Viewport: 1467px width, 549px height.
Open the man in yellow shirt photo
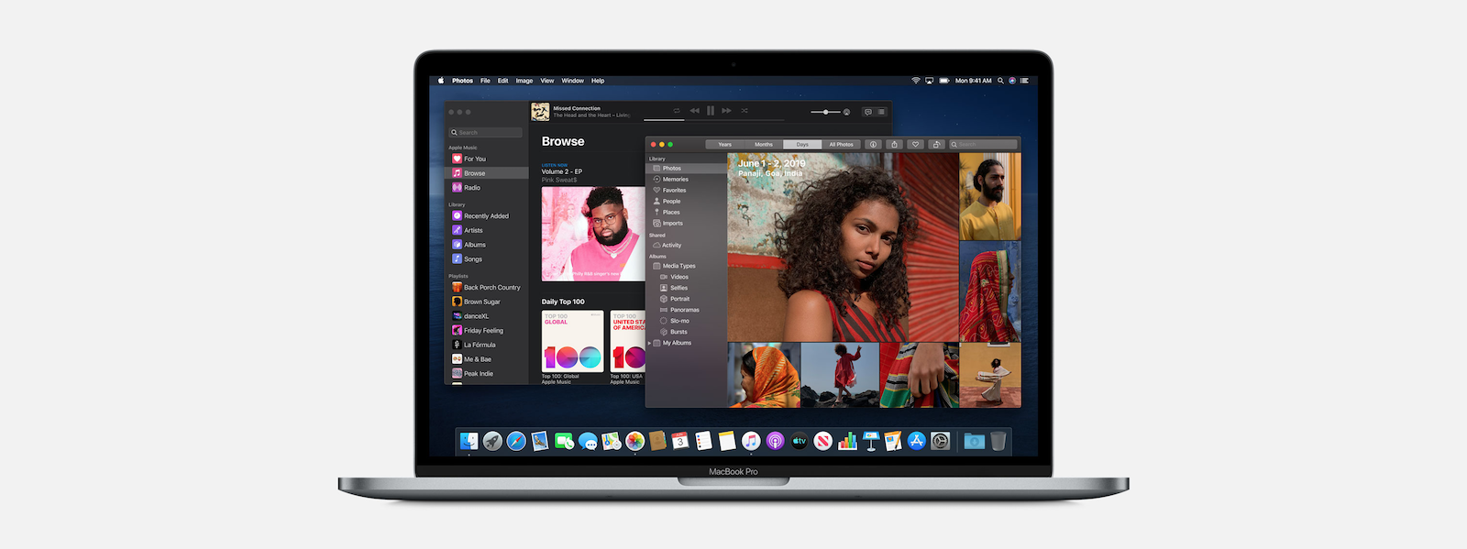990,196
